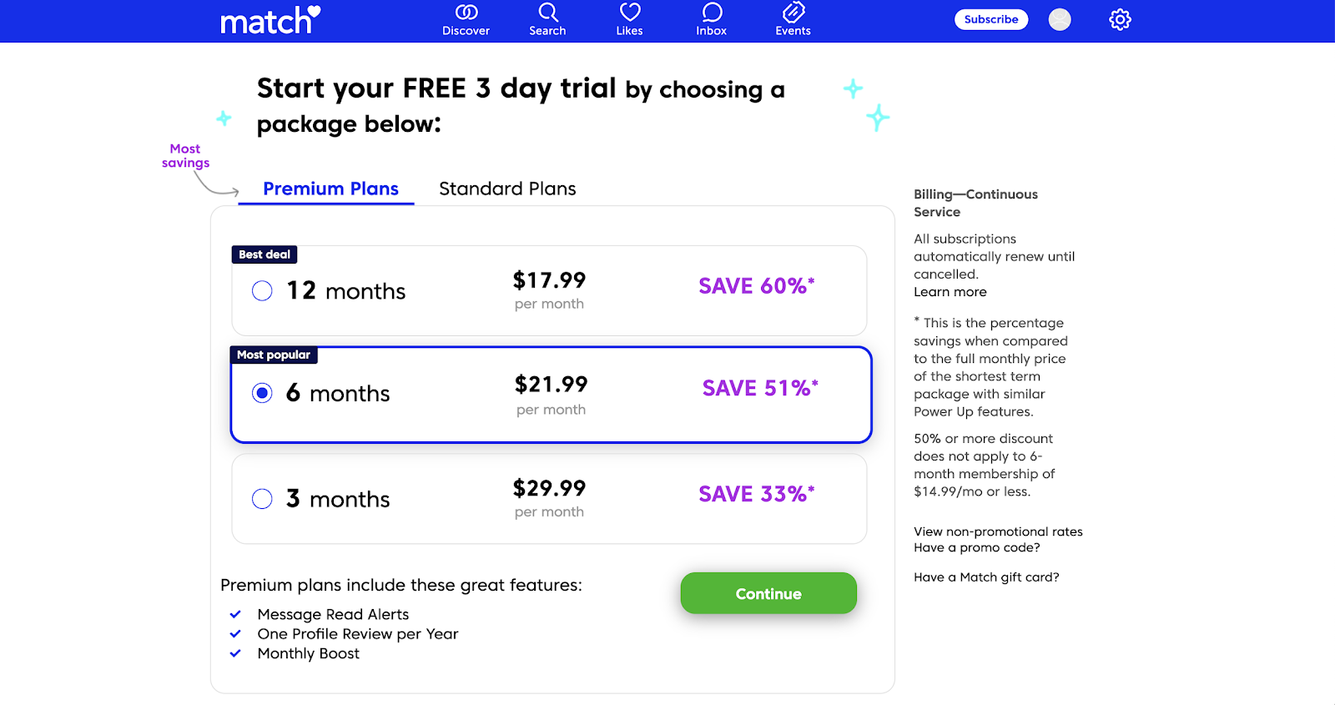This screenshot has height=705, width=1335.
Task: Switch to the Premium Plans tab
Action: pos(330,189)
